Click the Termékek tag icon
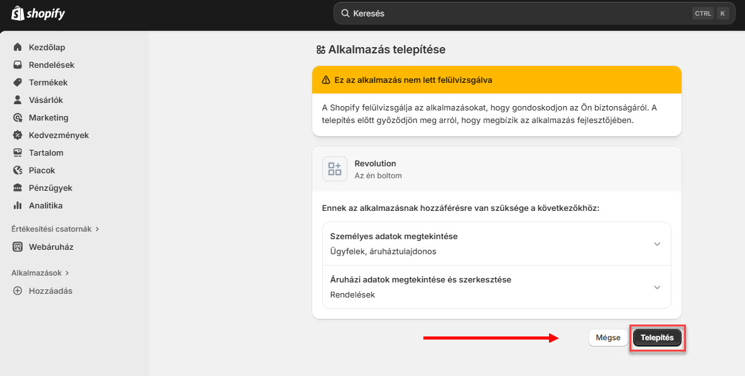Image resolution: width=745 pixels, height=376 pixels. 18,82
